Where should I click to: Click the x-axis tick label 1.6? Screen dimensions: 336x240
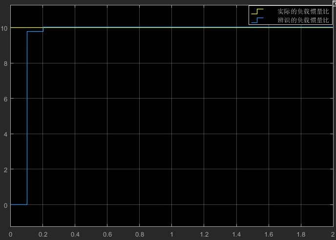point(269,235)
